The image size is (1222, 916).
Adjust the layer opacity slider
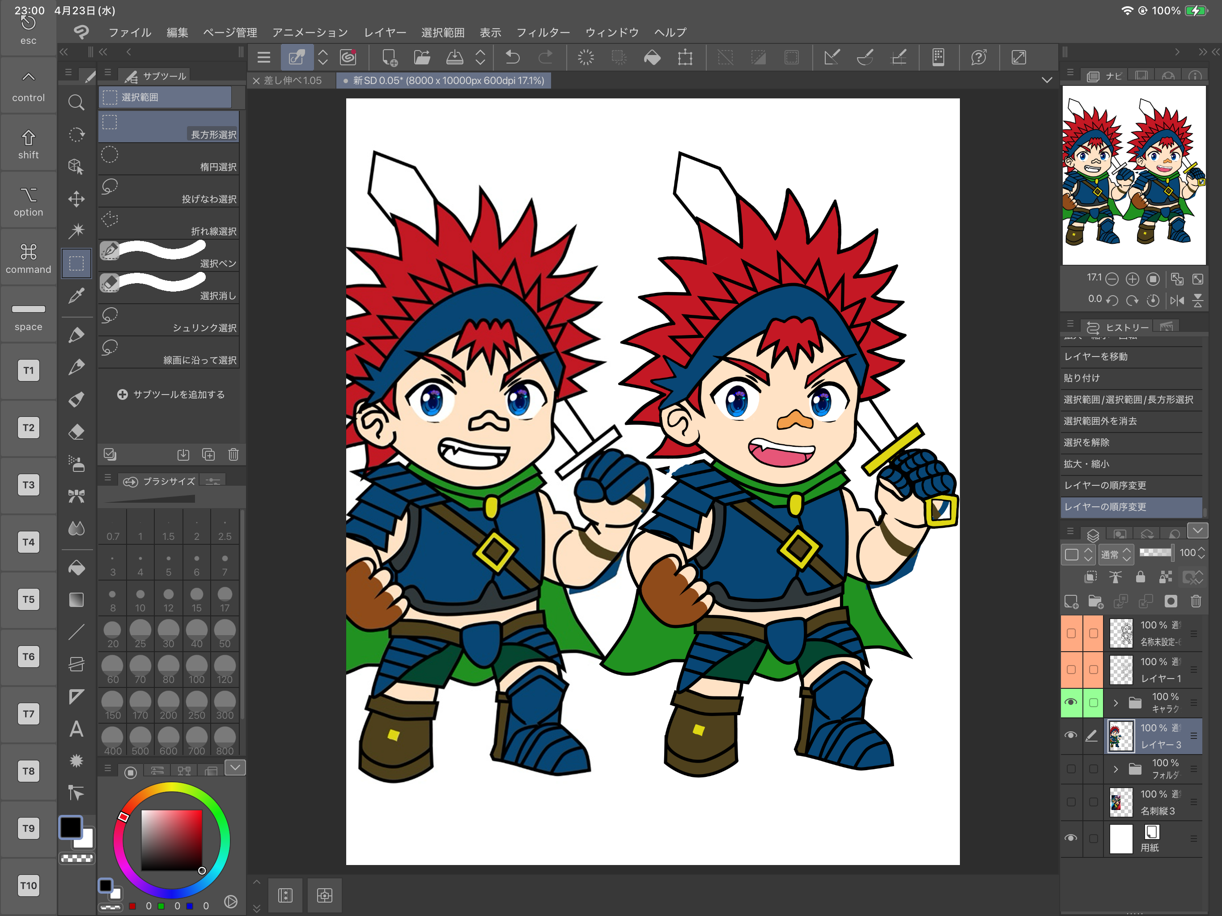(x=1156, y=552)
